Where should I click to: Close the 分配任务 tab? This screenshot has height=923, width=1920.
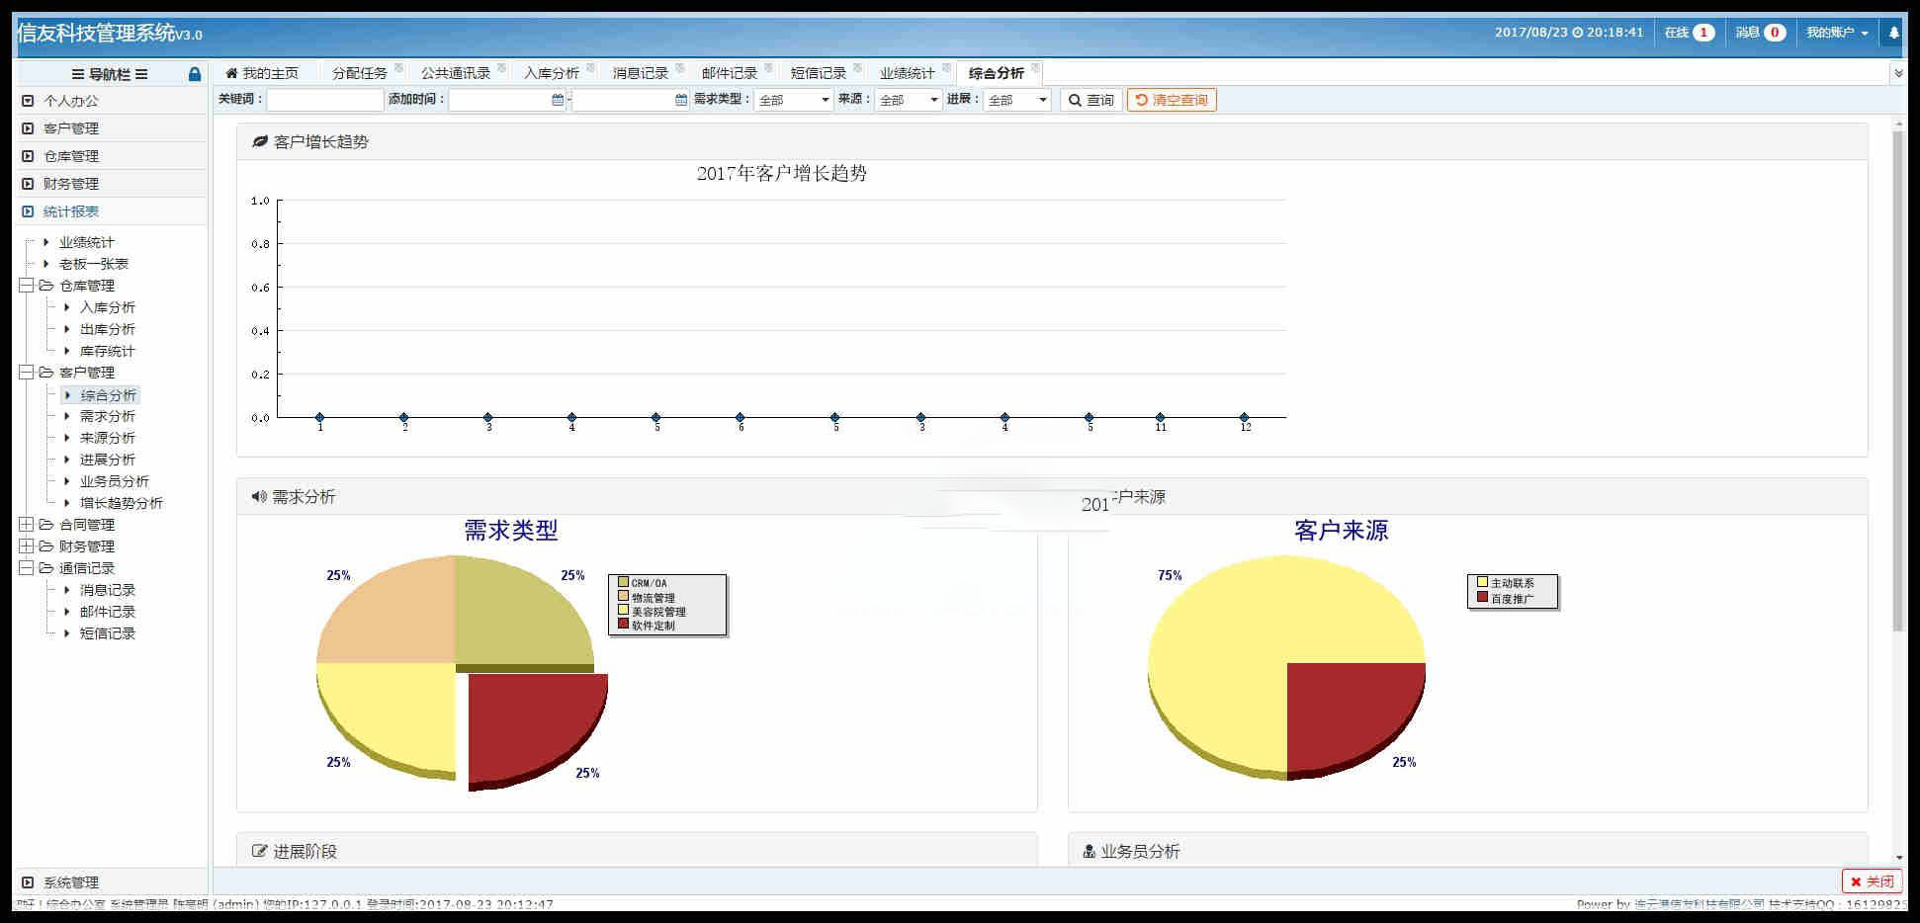398,67
